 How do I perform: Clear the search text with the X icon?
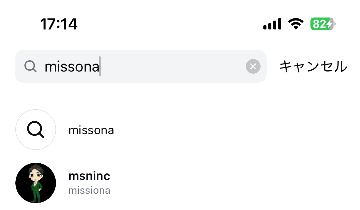coord(253,66)
